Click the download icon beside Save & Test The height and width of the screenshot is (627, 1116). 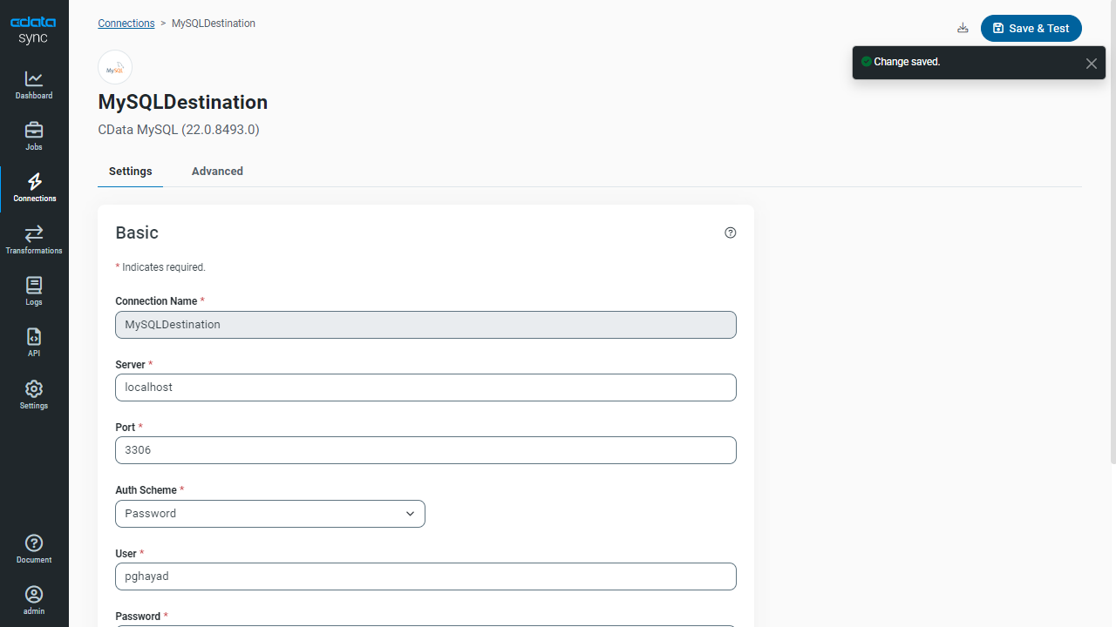click(963, 28)
